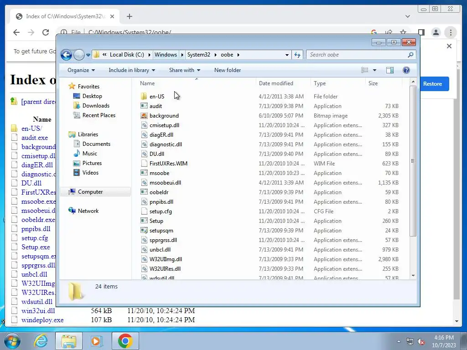Select the cmisetup.dll file icon
Image resolution: width=467 pixels, height=350 pixels.
144,125
